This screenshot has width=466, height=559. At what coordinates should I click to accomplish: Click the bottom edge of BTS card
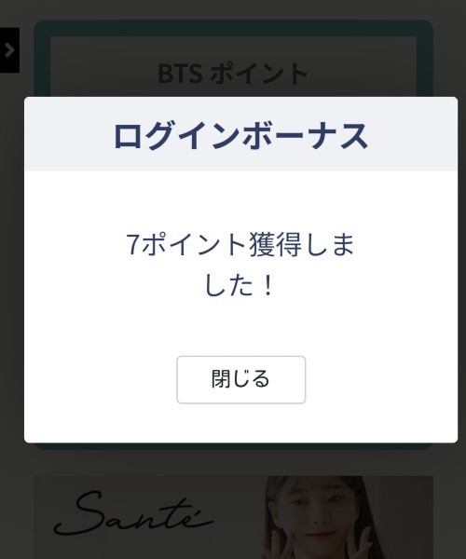point(234,446)
